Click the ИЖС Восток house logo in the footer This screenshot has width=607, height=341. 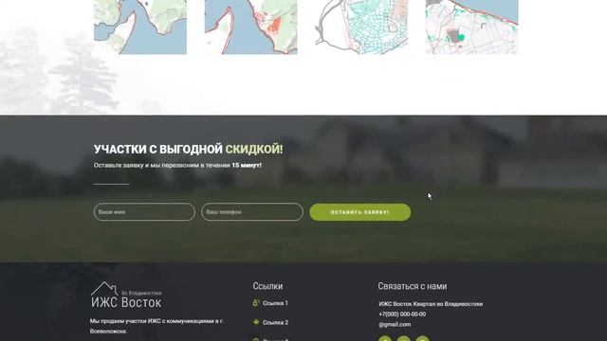pyautogui.click(x=126, y=295)
